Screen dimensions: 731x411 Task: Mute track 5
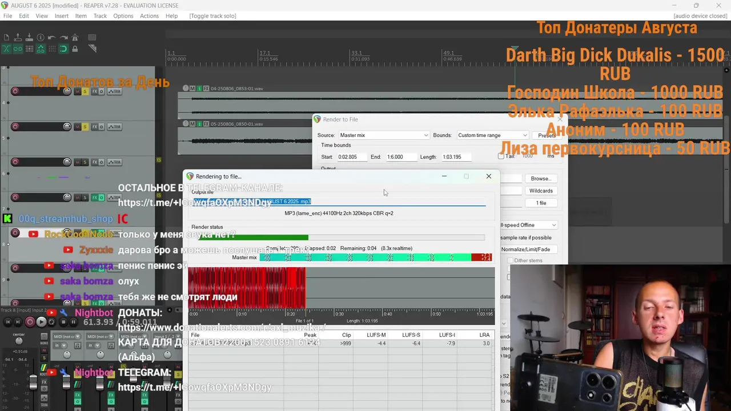78,127
